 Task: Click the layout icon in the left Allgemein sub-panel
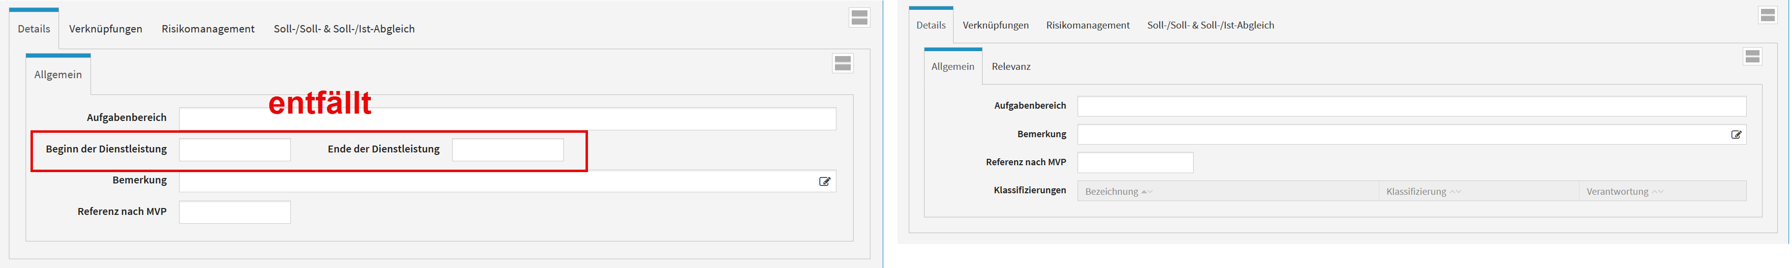pos(842,63)
